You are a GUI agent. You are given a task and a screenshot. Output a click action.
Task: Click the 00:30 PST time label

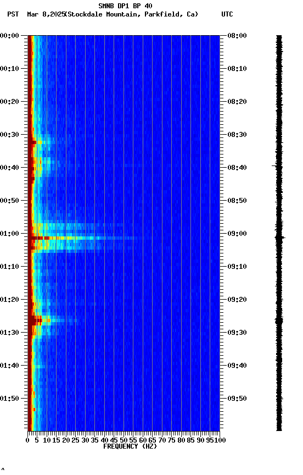pos(9,135)
